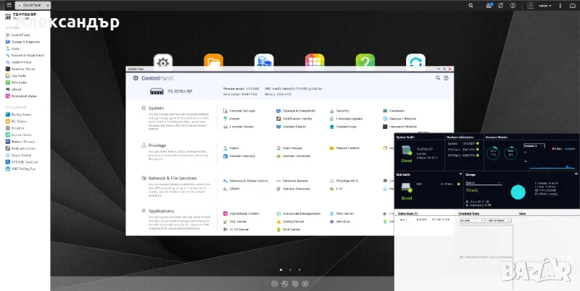Open the main hamburger menu
580x291 pixels.
click(x=9, y=5)
